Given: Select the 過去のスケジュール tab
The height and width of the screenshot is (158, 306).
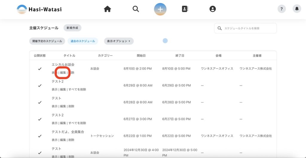Looking at the screenshot, I should pos(83,41).
